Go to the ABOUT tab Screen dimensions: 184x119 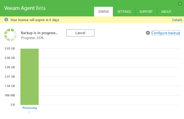point(166,12)
